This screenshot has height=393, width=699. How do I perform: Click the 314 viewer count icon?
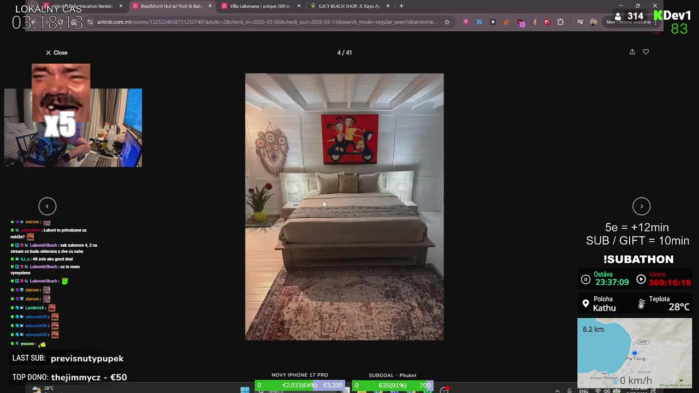618,16
